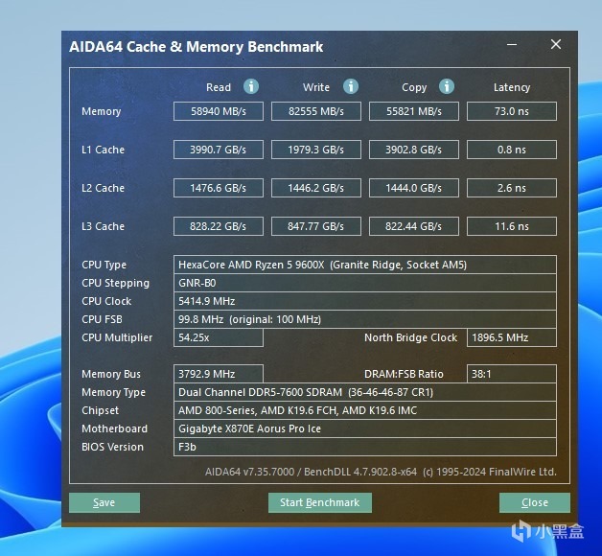Click Memory Type field DDR5-7600 SDRAM
Screen dimensions: 602x556
pos(365,392)
